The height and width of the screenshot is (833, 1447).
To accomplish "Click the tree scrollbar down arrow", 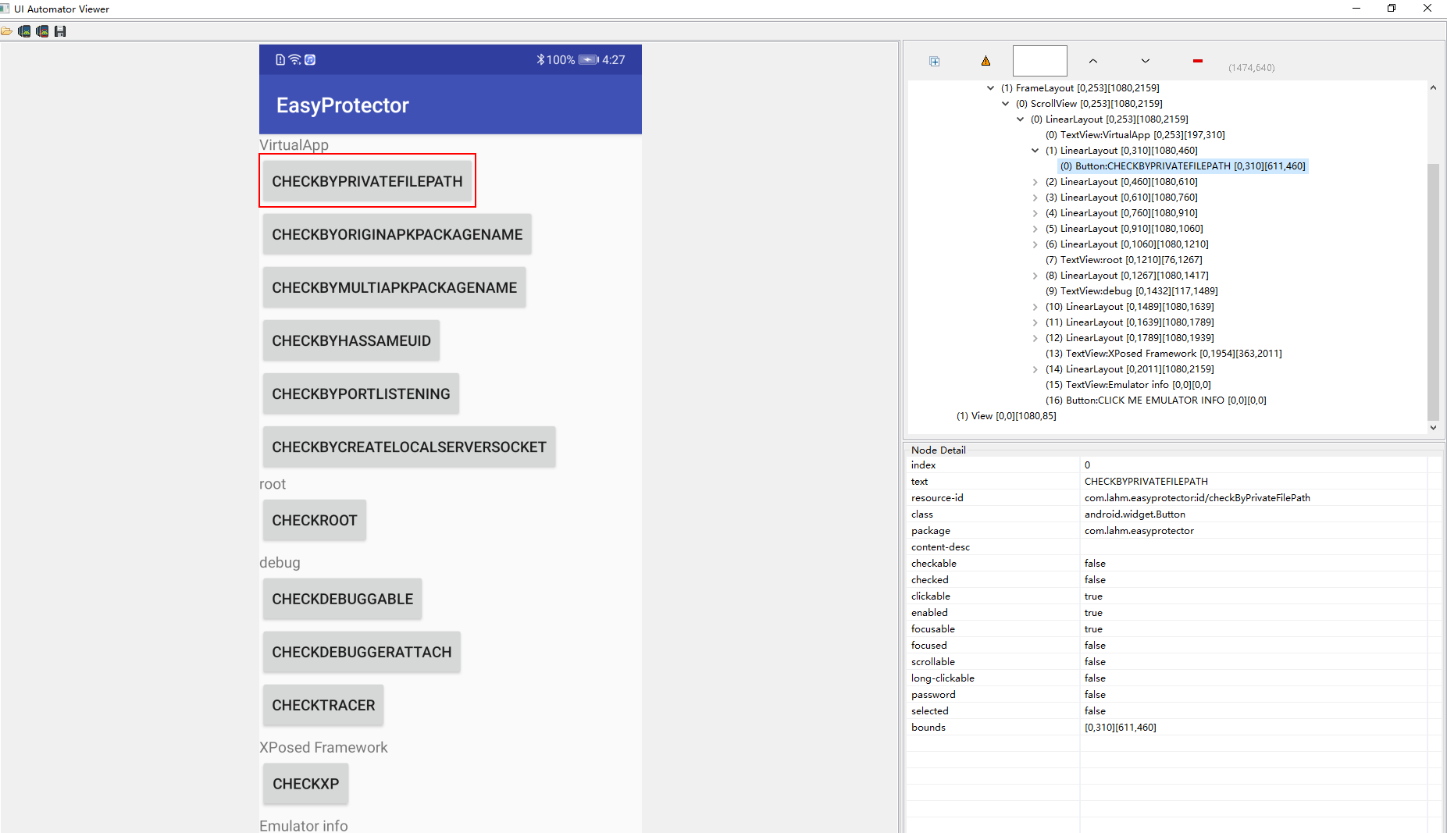I will [1433, 427].
